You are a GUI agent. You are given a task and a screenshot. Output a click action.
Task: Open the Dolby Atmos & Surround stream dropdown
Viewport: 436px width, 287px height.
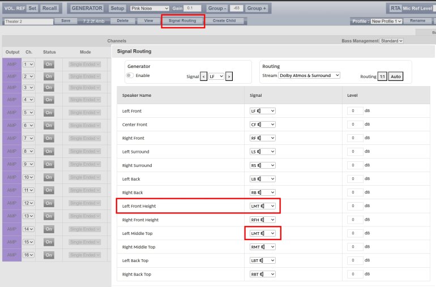(x=309, y=75)
